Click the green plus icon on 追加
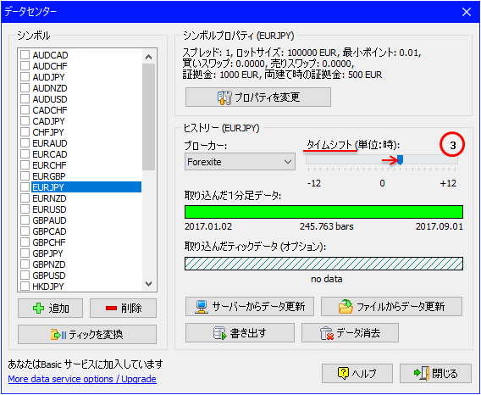 (x=38, y=308)
